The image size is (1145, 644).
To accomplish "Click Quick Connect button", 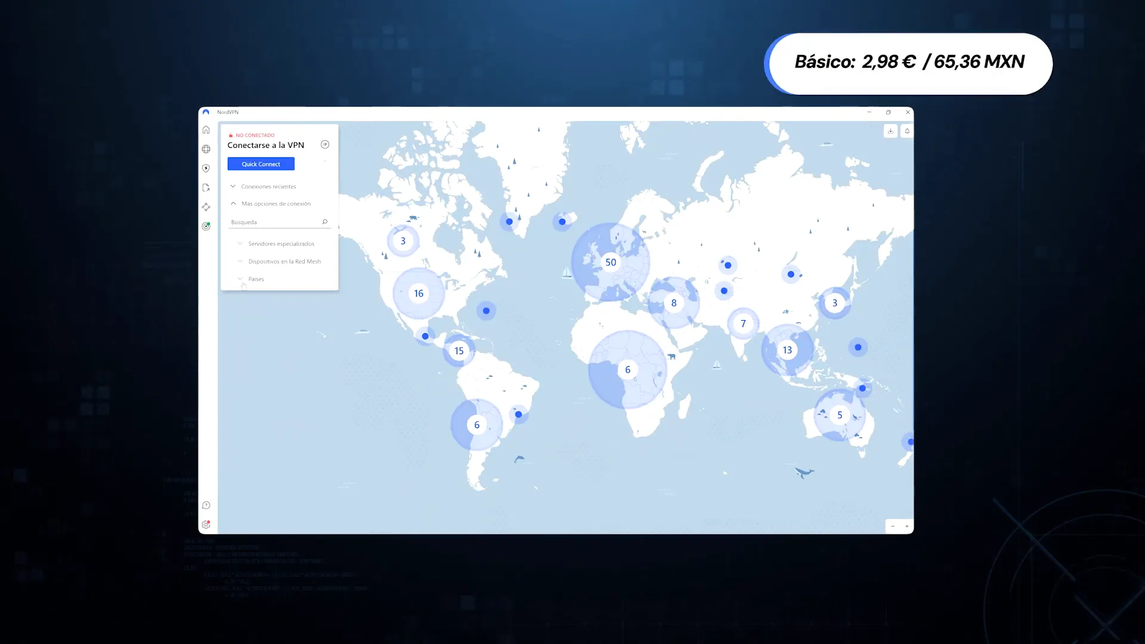I will [x=261, y=164].
